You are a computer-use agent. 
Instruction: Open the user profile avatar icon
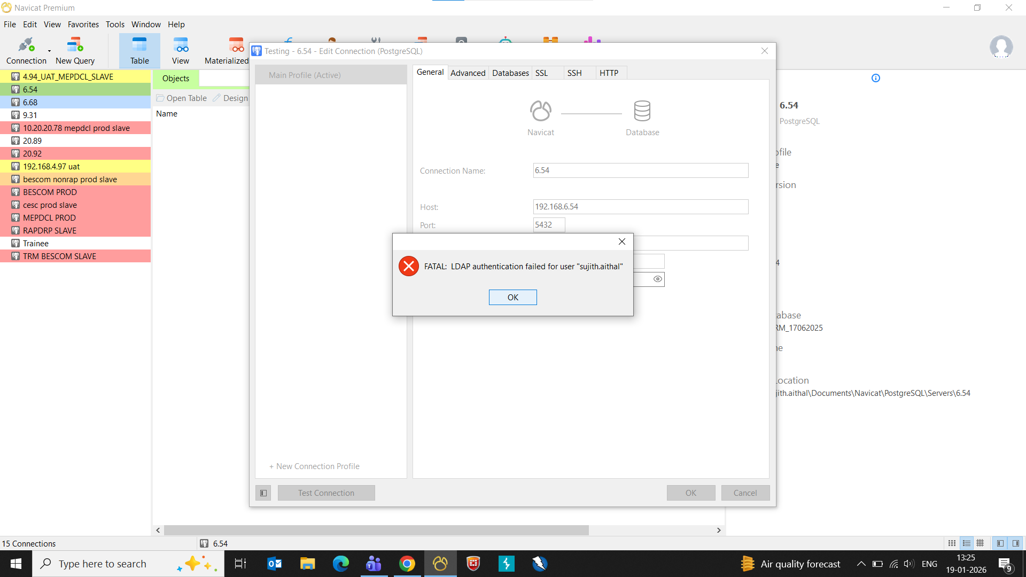pyautogui.click(x=1001, y=47)
